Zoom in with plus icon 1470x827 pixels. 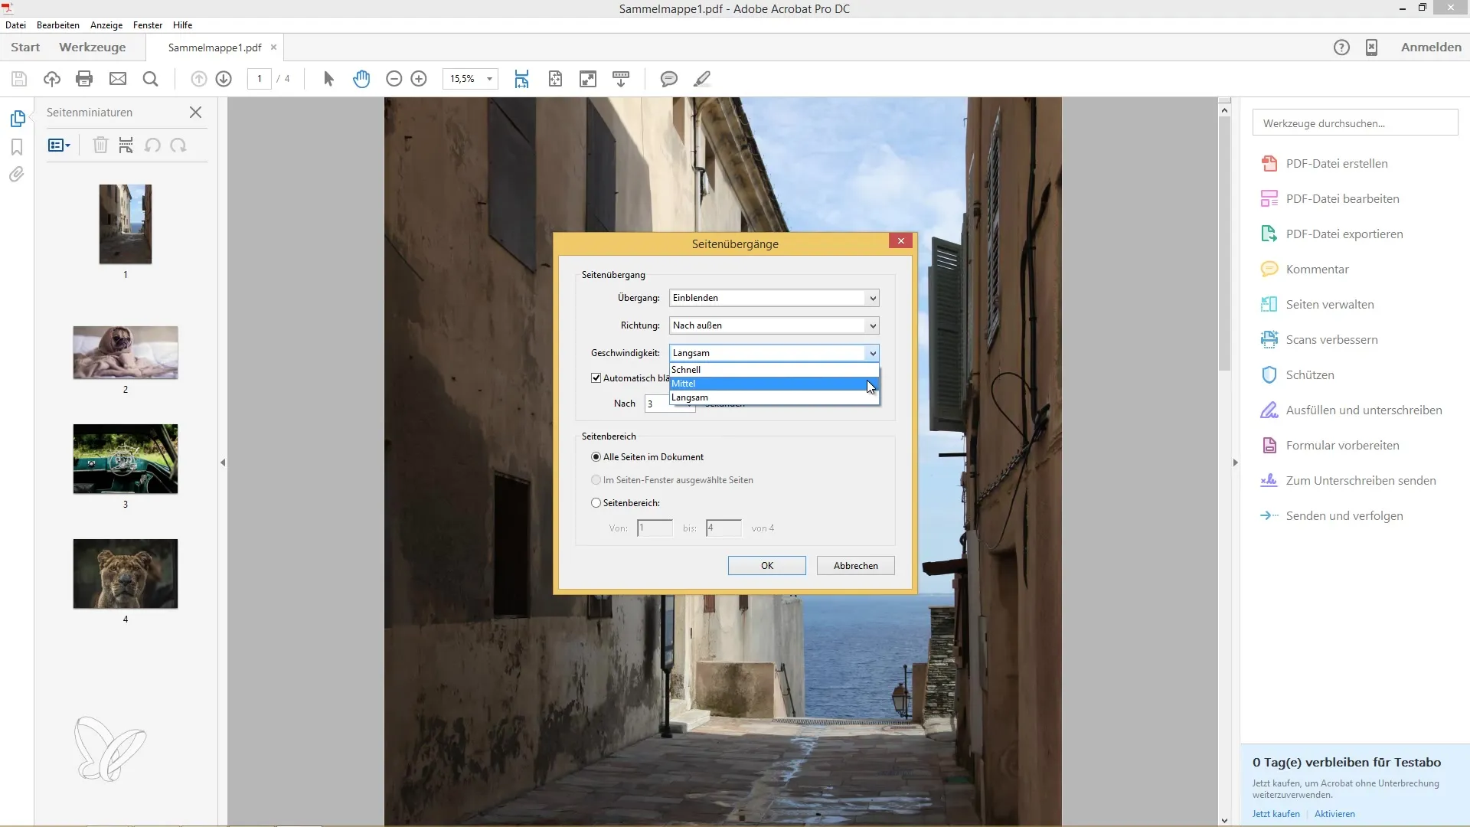click(419, 79)
